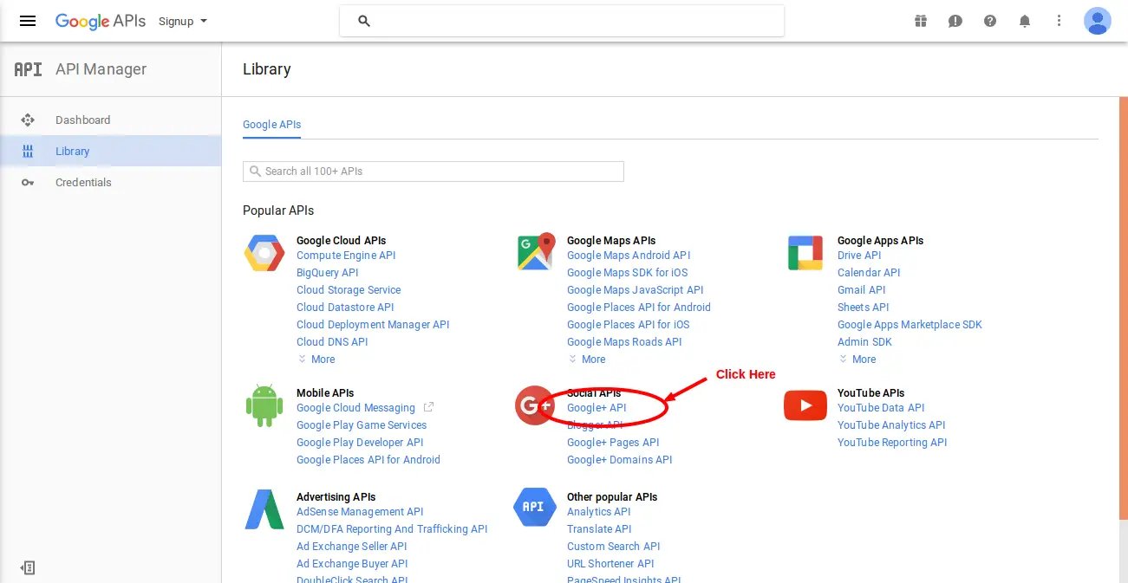This screenshot has width=1128, height=583.
Task: Click the top search bar
Action: [562, 21]
